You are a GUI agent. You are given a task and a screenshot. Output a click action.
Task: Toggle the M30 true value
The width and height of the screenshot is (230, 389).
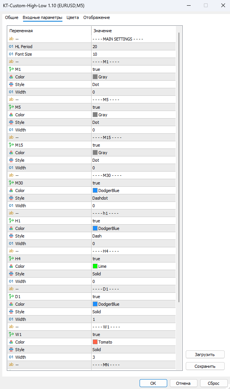[133, 183]
